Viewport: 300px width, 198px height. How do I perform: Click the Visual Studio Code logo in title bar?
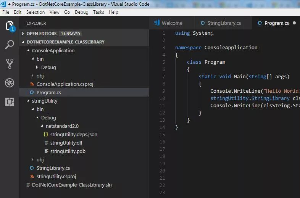[3, 4]
